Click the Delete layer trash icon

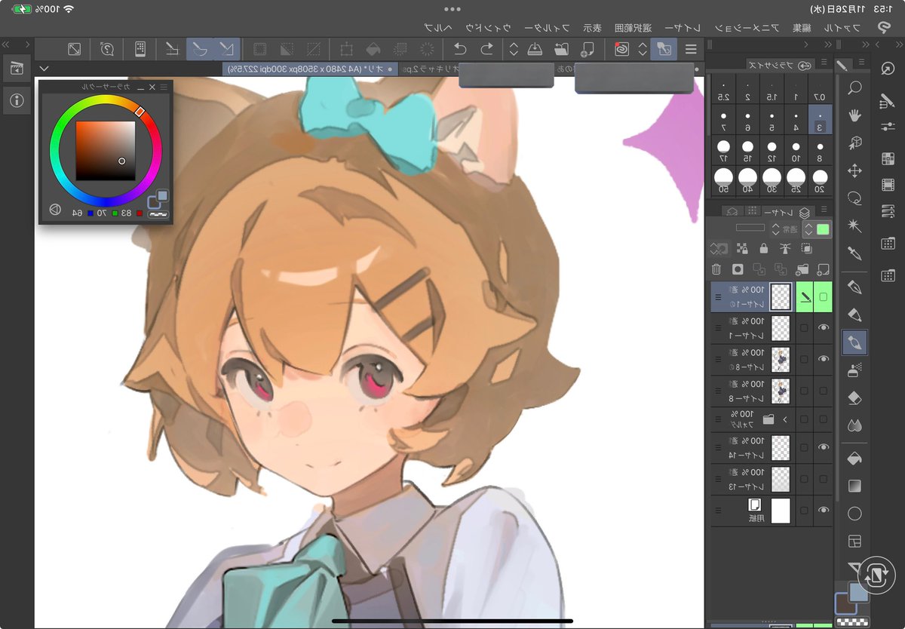point(716,269)
